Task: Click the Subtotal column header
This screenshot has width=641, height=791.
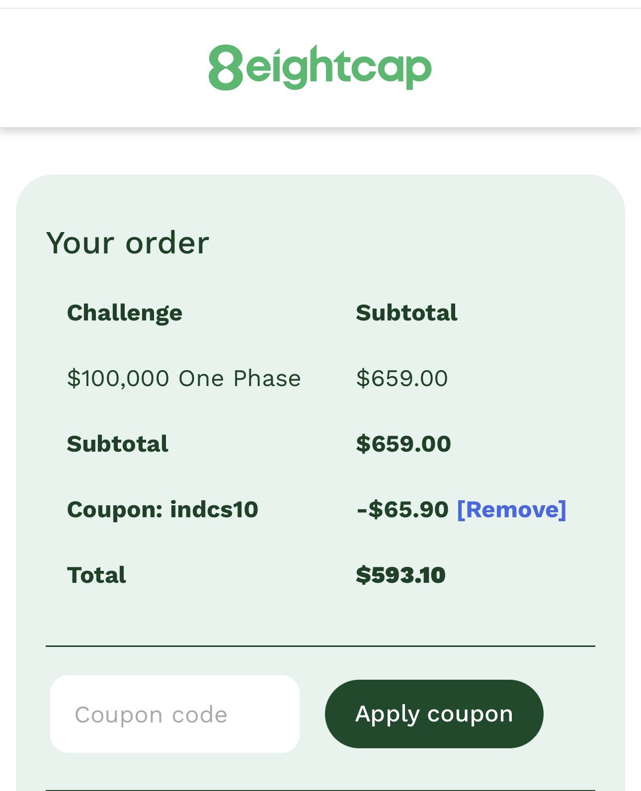Action: [x=406, y=313]
